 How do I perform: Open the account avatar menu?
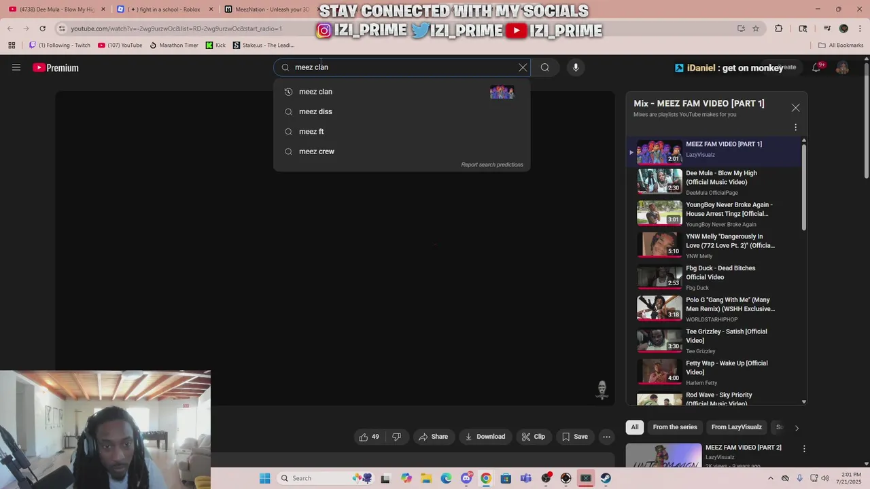(842, 67)
